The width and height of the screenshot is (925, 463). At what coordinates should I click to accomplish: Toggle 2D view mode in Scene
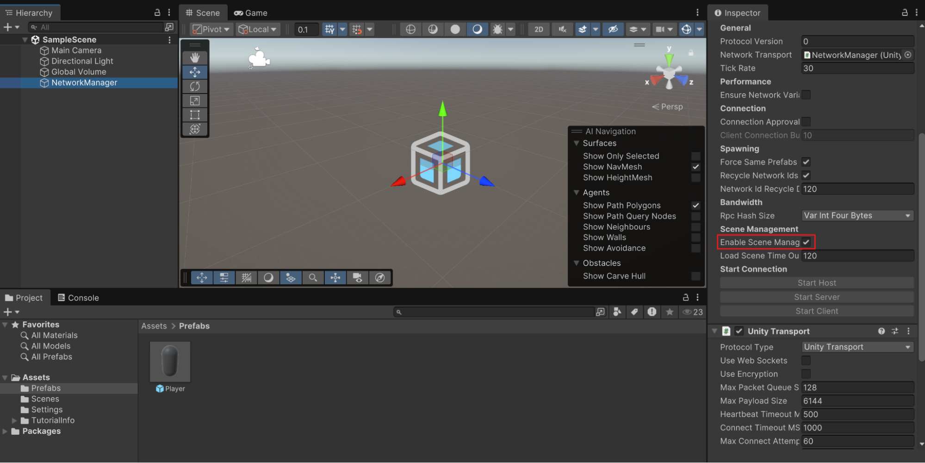click(539, 30)
